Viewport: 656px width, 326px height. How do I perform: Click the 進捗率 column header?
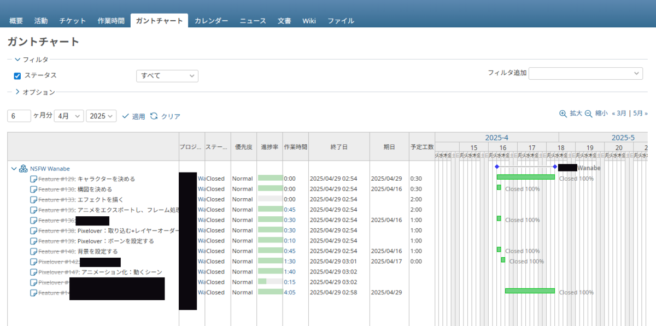tap(270, 147)
